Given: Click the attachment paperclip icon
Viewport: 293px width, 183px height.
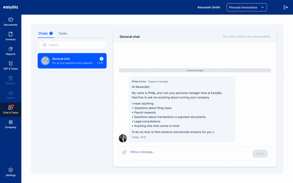Looking at the screenshot, I should click(x=124, y=152).
